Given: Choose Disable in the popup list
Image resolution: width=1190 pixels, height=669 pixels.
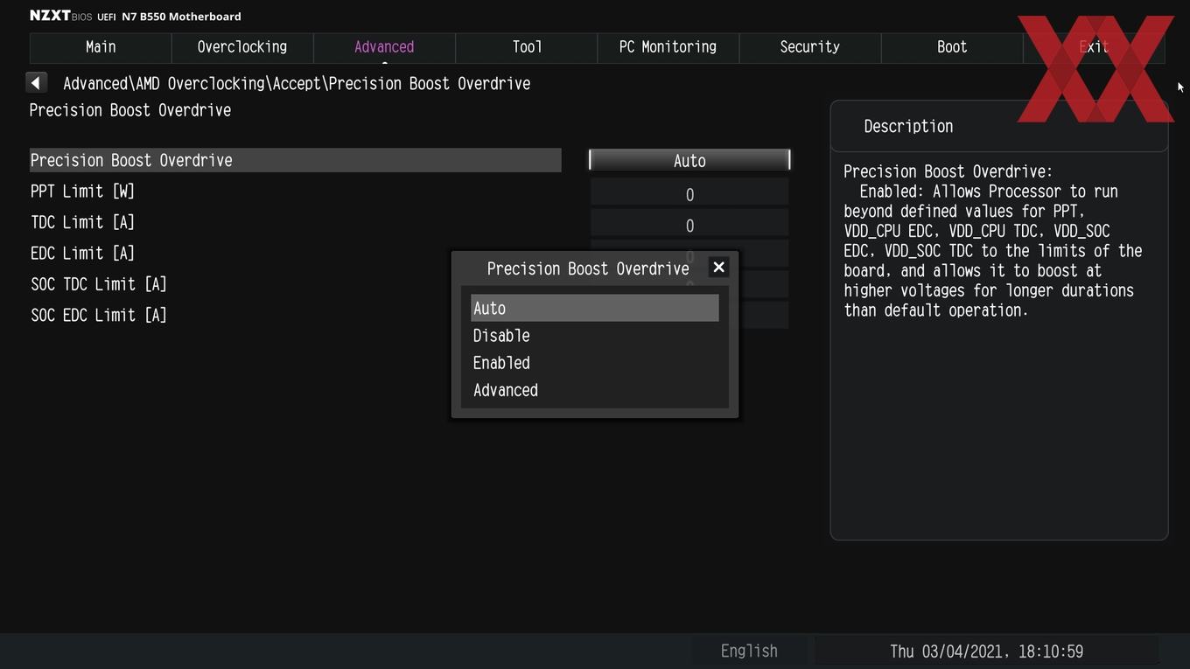Looking at the screenshot, I should tap(595, 336).
